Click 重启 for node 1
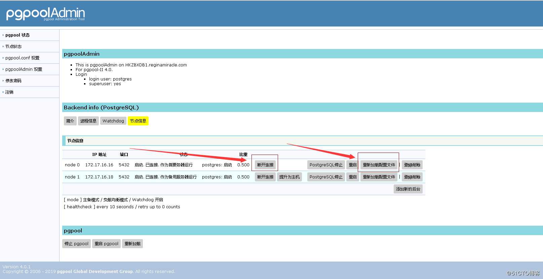Screen dimensions: 543x279 click(353, 177)
